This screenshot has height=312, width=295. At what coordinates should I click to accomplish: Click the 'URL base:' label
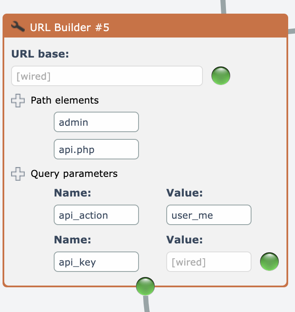tap(40, 54)
